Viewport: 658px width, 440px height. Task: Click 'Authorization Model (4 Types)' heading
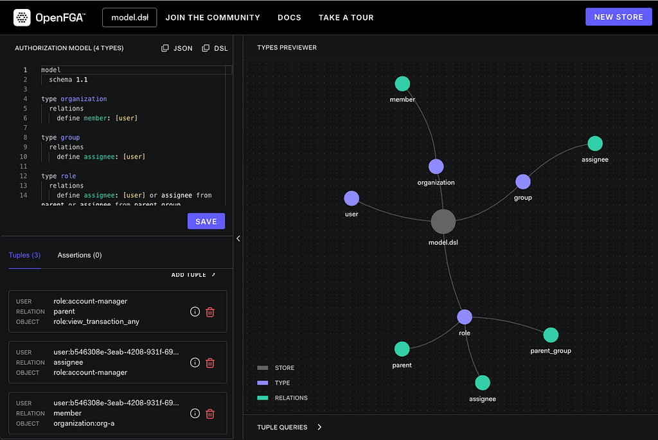tap(69, 48)
